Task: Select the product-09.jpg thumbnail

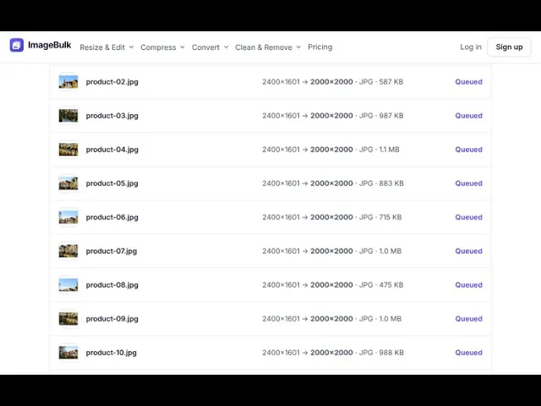Action: pyautogui.click(x=68, y=319)
